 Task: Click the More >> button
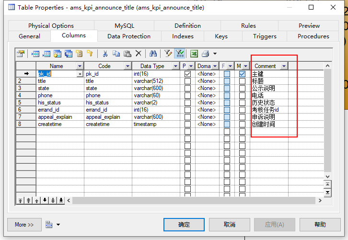coord(24,225)
